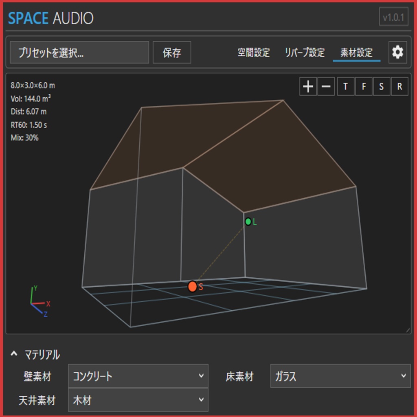Open the 天井素材 木材 dropdown
This screenshot has width=417, height=417.
[x=138, y=400]
